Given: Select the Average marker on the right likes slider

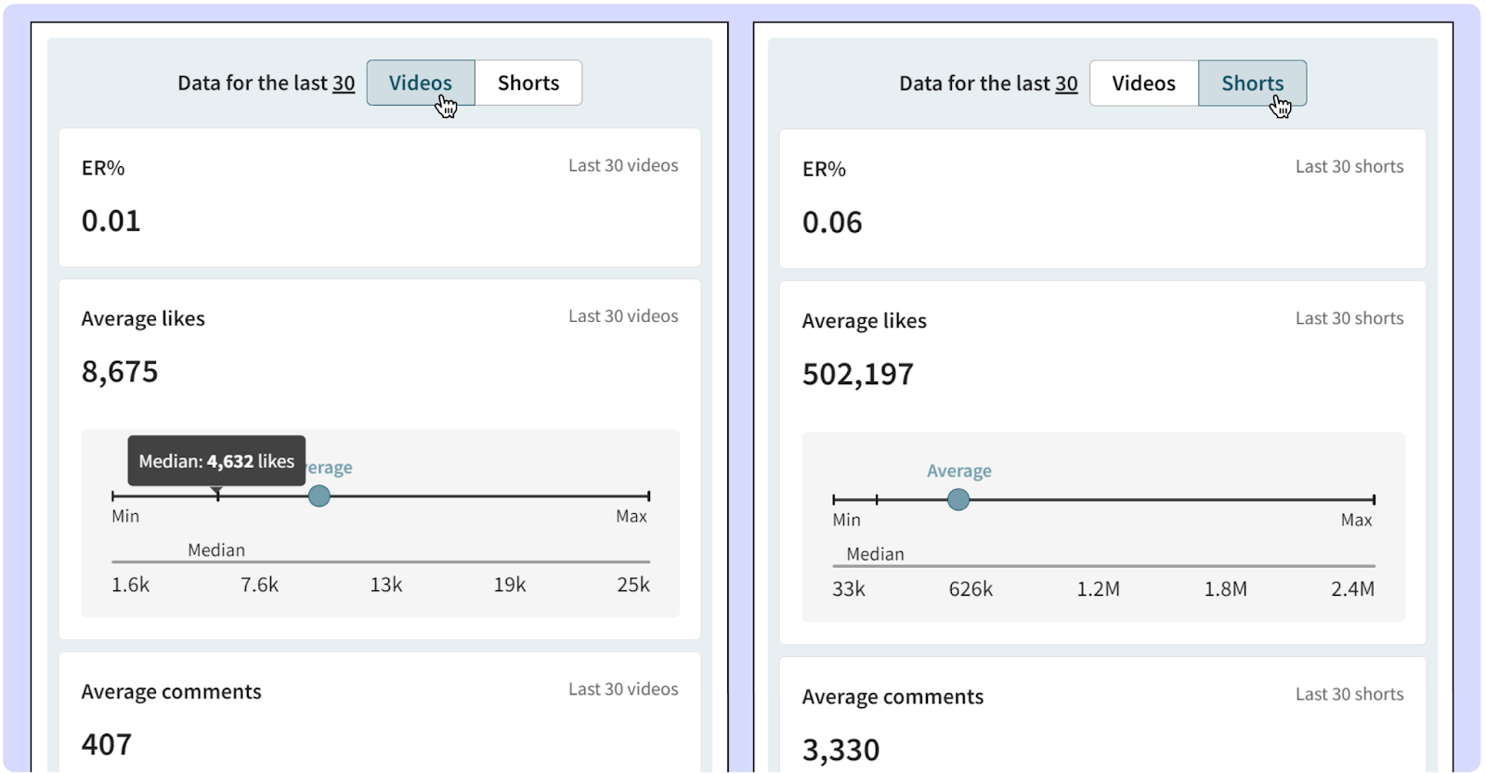Looking at the screenshot, I should pos(958,499).
